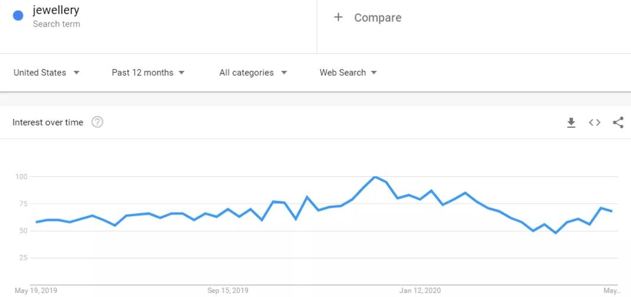The height and width of the screenshot is (297, 631).
Task: Open the Interest over time help icon
Action: coord(98,122)
